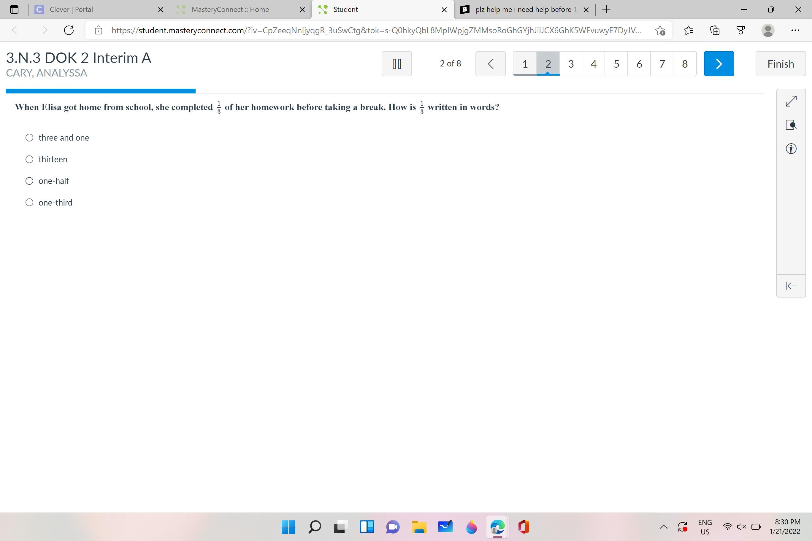
Task: Click the Finish button
Action: (x=780, y=64)
